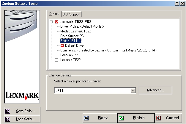
Task: Toggle the Default Driver checkbox
Action: pyautogui.click(x=62, y=46)
